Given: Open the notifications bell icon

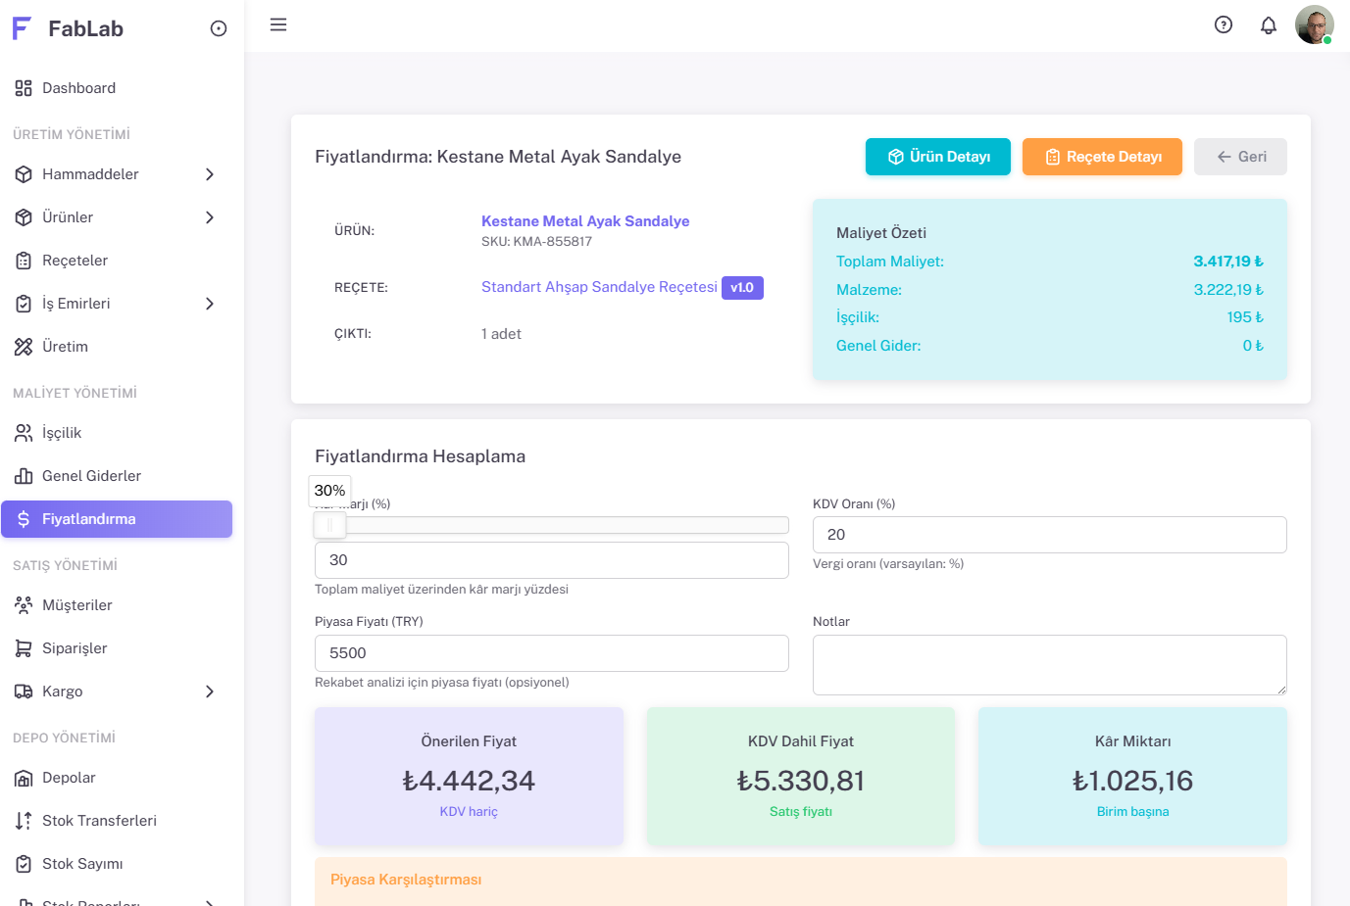Looking at the screenshot, I should (x=1268, y=25).
